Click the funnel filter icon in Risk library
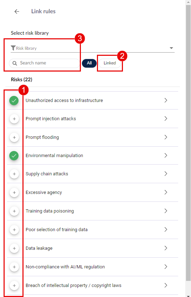This screenshot has height=297, width=191. tap(13, 48)
